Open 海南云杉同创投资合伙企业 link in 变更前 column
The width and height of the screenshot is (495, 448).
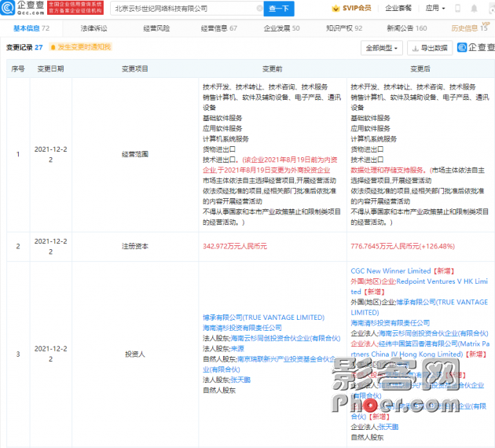(x=285, y=338)
